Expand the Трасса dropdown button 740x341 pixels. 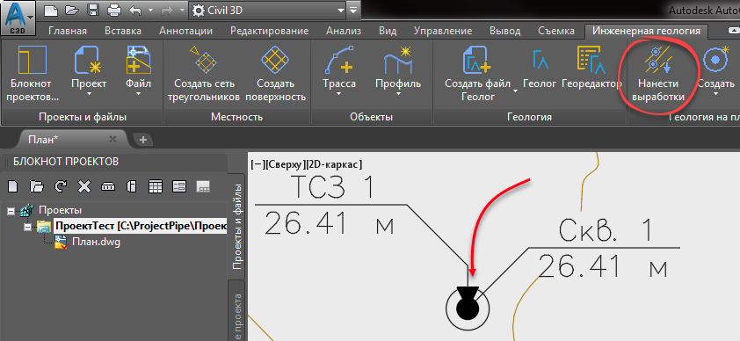(x=339, y=94)
